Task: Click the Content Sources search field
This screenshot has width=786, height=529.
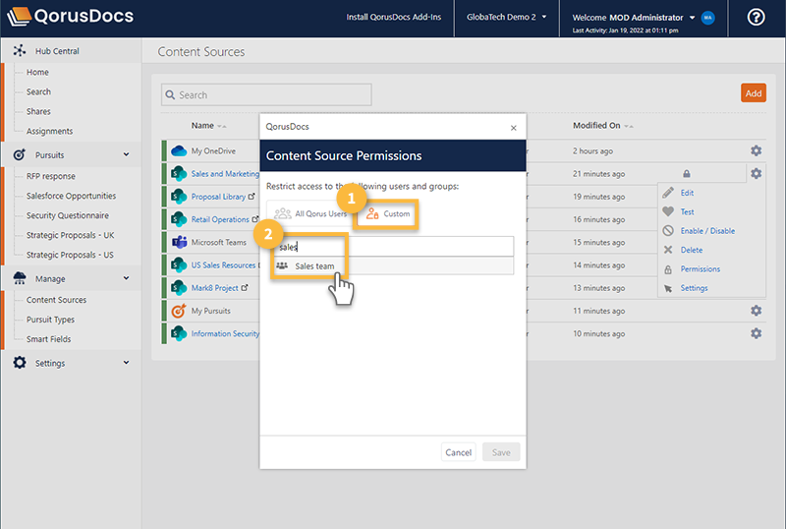Action: point(266,94)
